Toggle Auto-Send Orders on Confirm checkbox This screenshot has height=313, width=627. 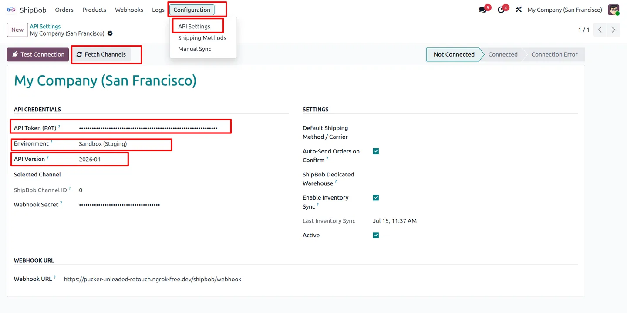coord(376,151)
